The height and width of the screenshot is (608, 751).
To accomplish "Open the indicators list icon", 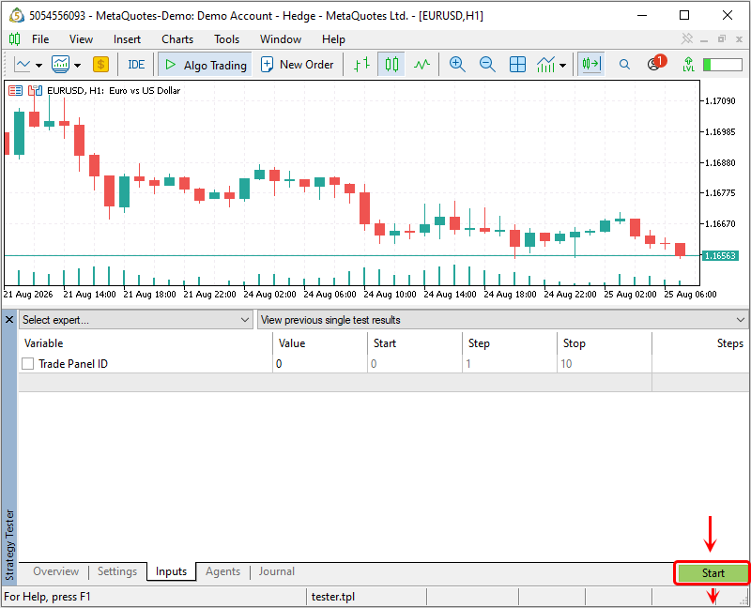I will [x=545, y=64].
